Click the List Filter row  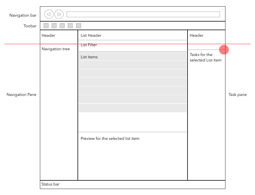(133, 46)
